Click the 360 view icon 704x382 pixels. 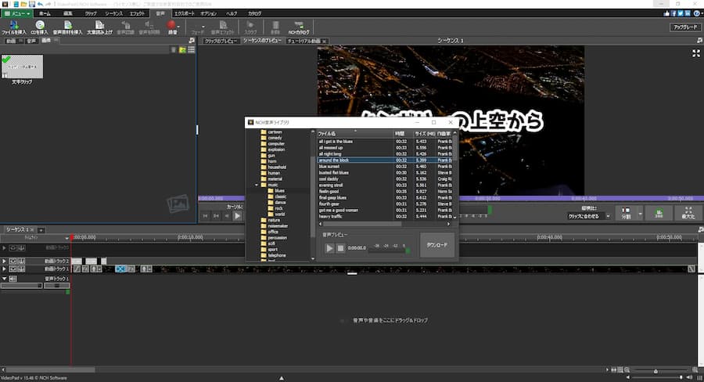coord(659,212)
